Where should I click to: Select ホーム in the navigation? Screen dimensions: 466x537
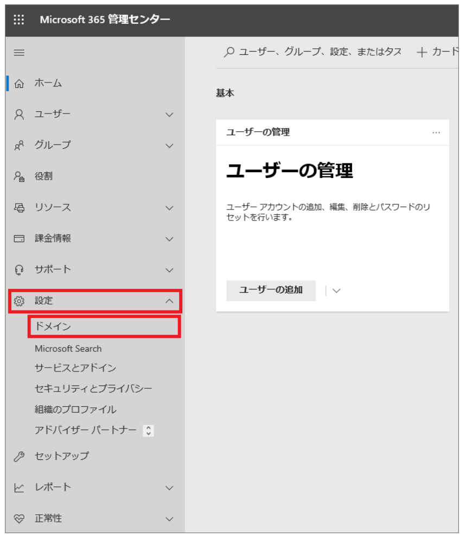tap(48, 83)
